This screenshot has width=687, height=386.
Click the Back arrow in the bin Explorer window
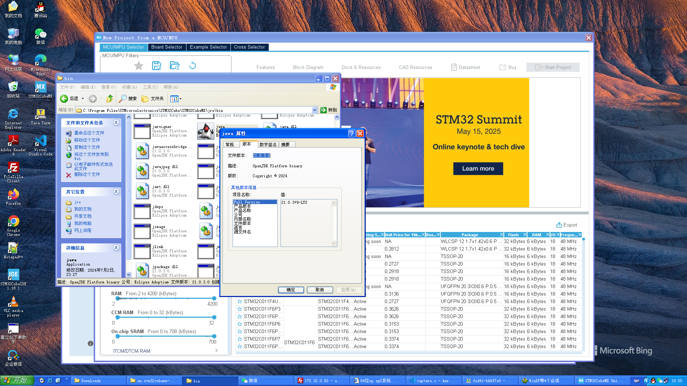(x=64, y=99)
